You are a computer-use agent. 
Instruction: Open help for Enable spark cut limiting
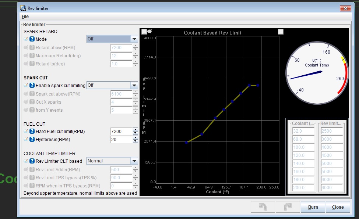[32, 85]
